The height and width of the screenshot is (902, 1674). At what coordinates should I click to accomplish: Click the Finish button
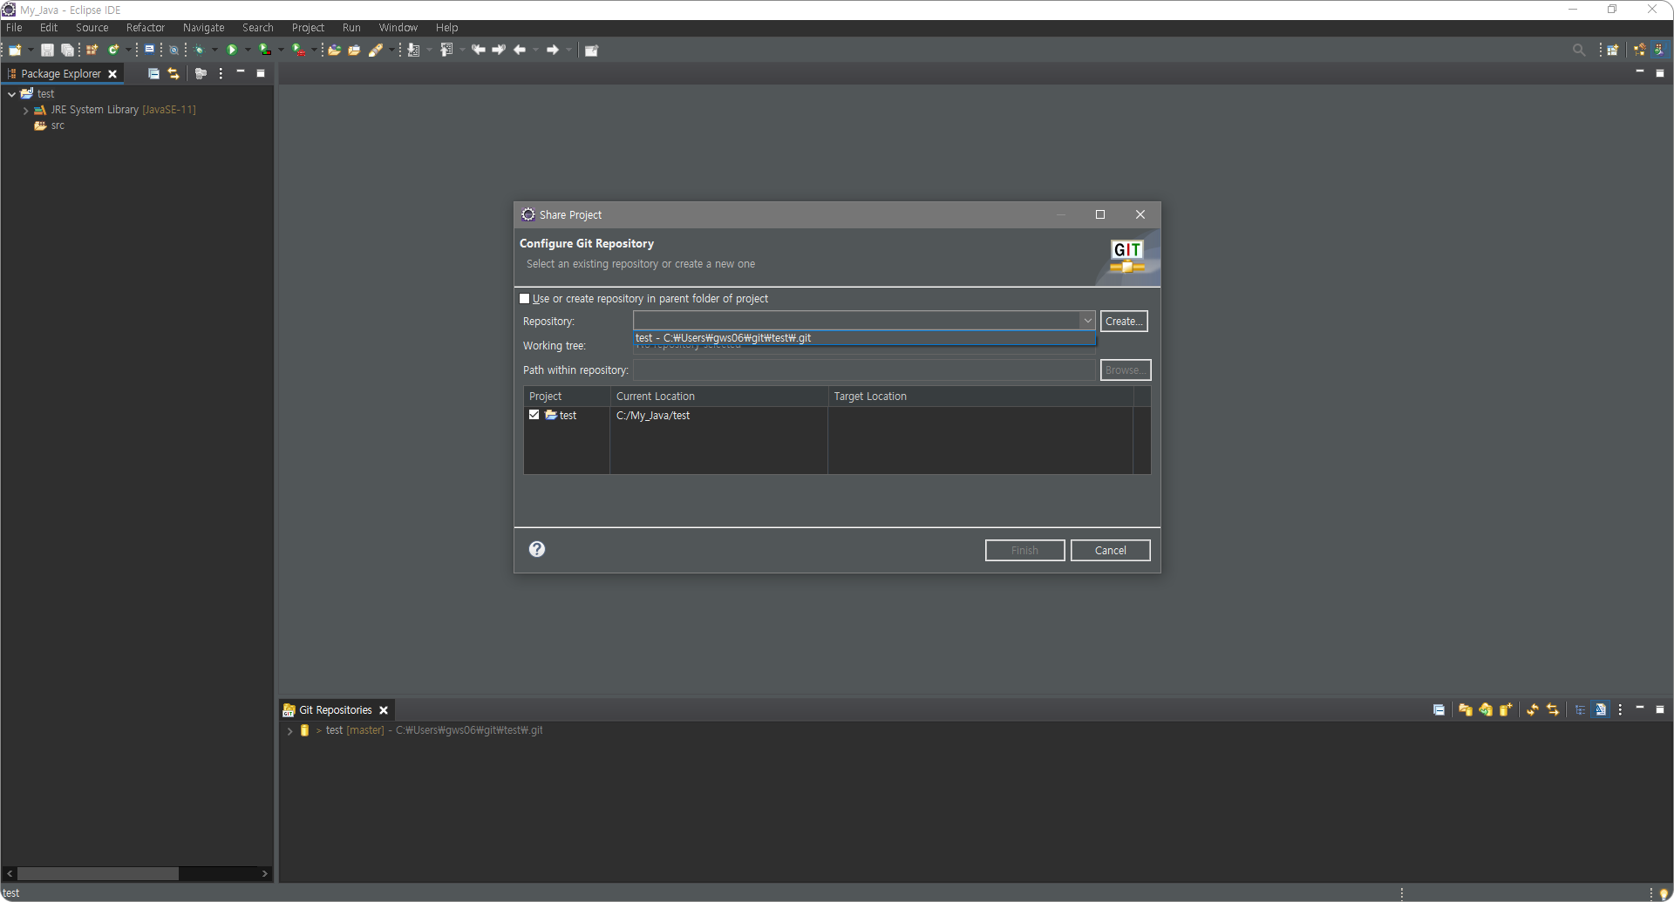point(1024,550)
